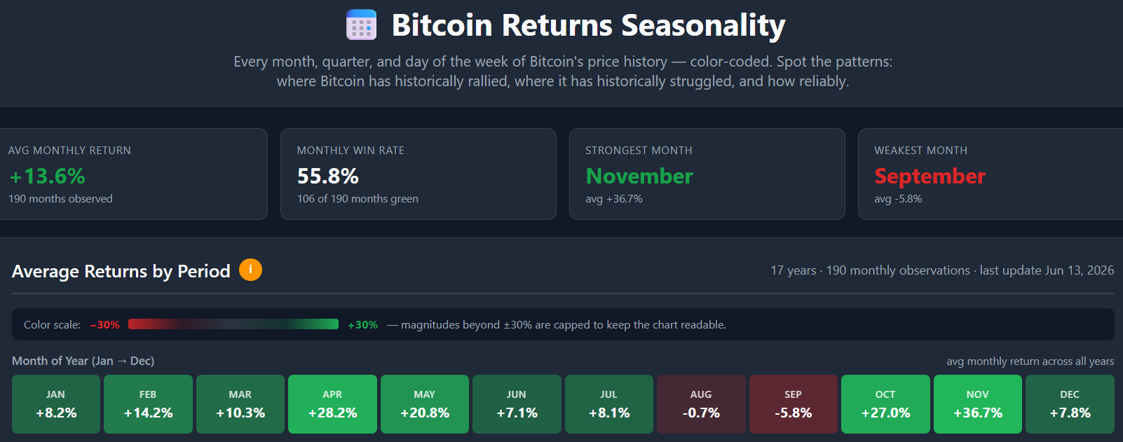Click the orange info icon beside Average Returns
Viewport: 1123px width, 442px height.
click(250, 270)
